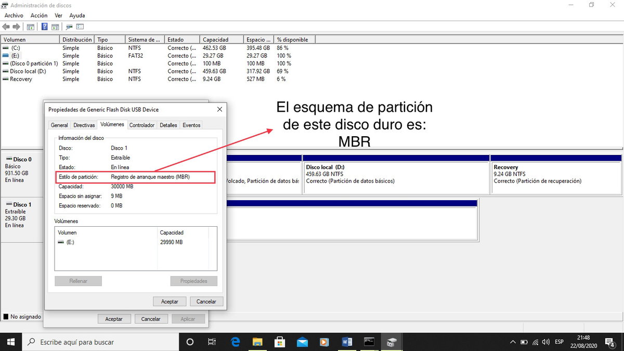Click the Administración de discos title icon
The width and height of the screenshot is (624, 351).
pyautogui.click(x=5, y=5)
